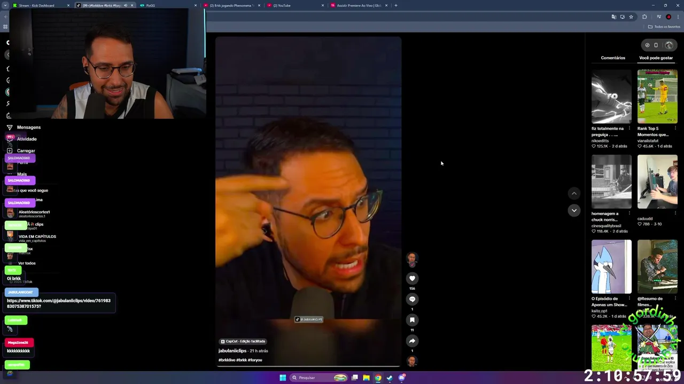Open comments via speech bubble icon
Viewport: 684px width, 384px height.
tap(412, 299)
